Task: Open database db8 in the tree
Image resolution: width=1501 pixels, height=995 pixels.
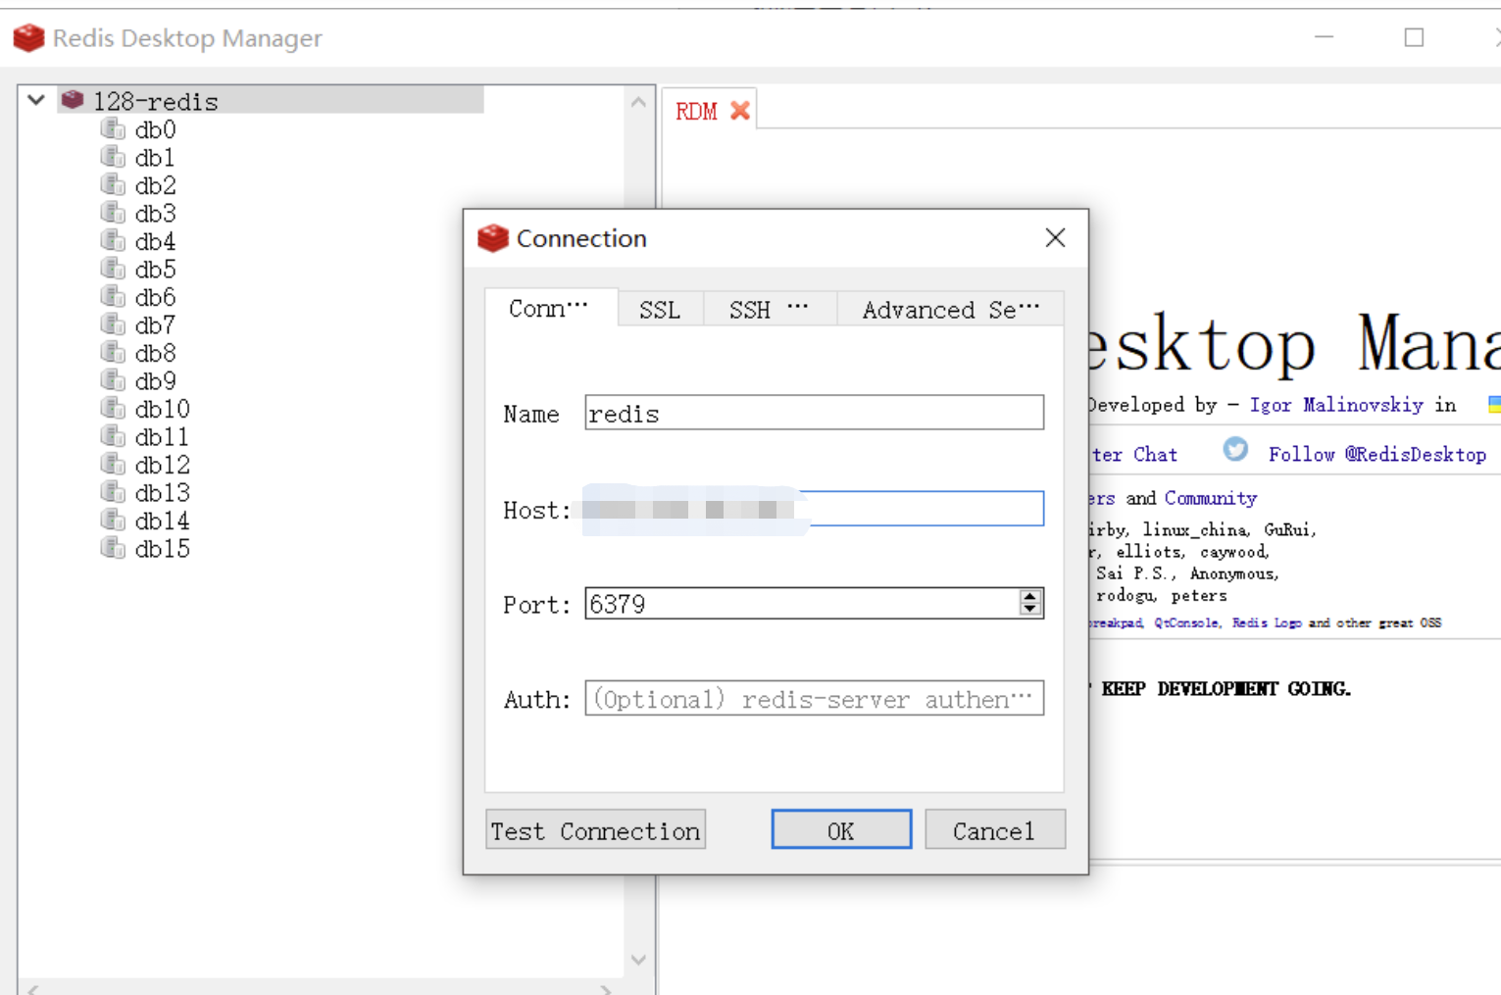Action: 155,353
